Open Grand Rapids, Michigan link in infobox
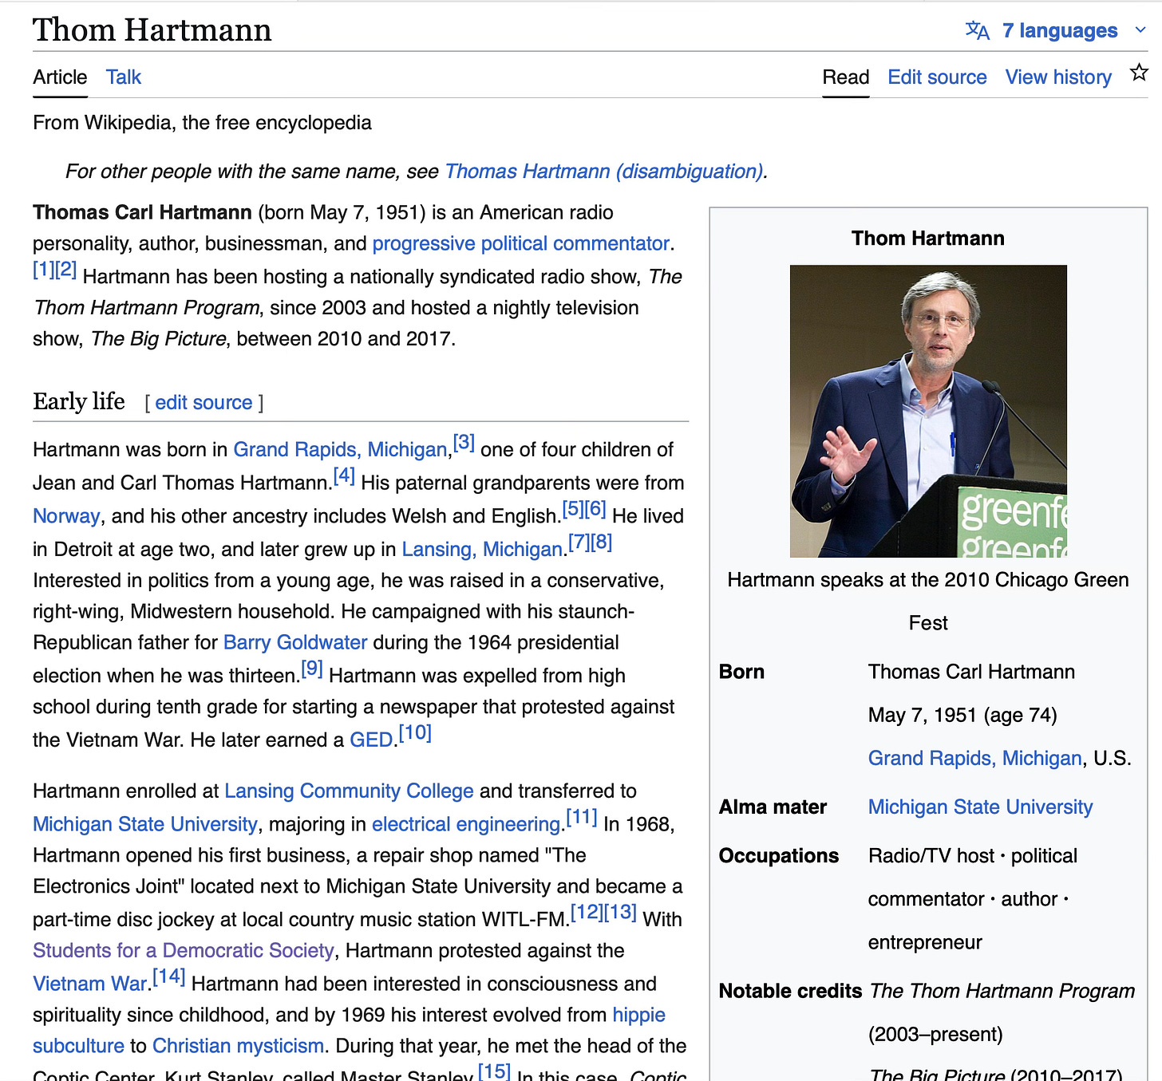Screen dimensions: 1162x1081 tap(974, 759)
